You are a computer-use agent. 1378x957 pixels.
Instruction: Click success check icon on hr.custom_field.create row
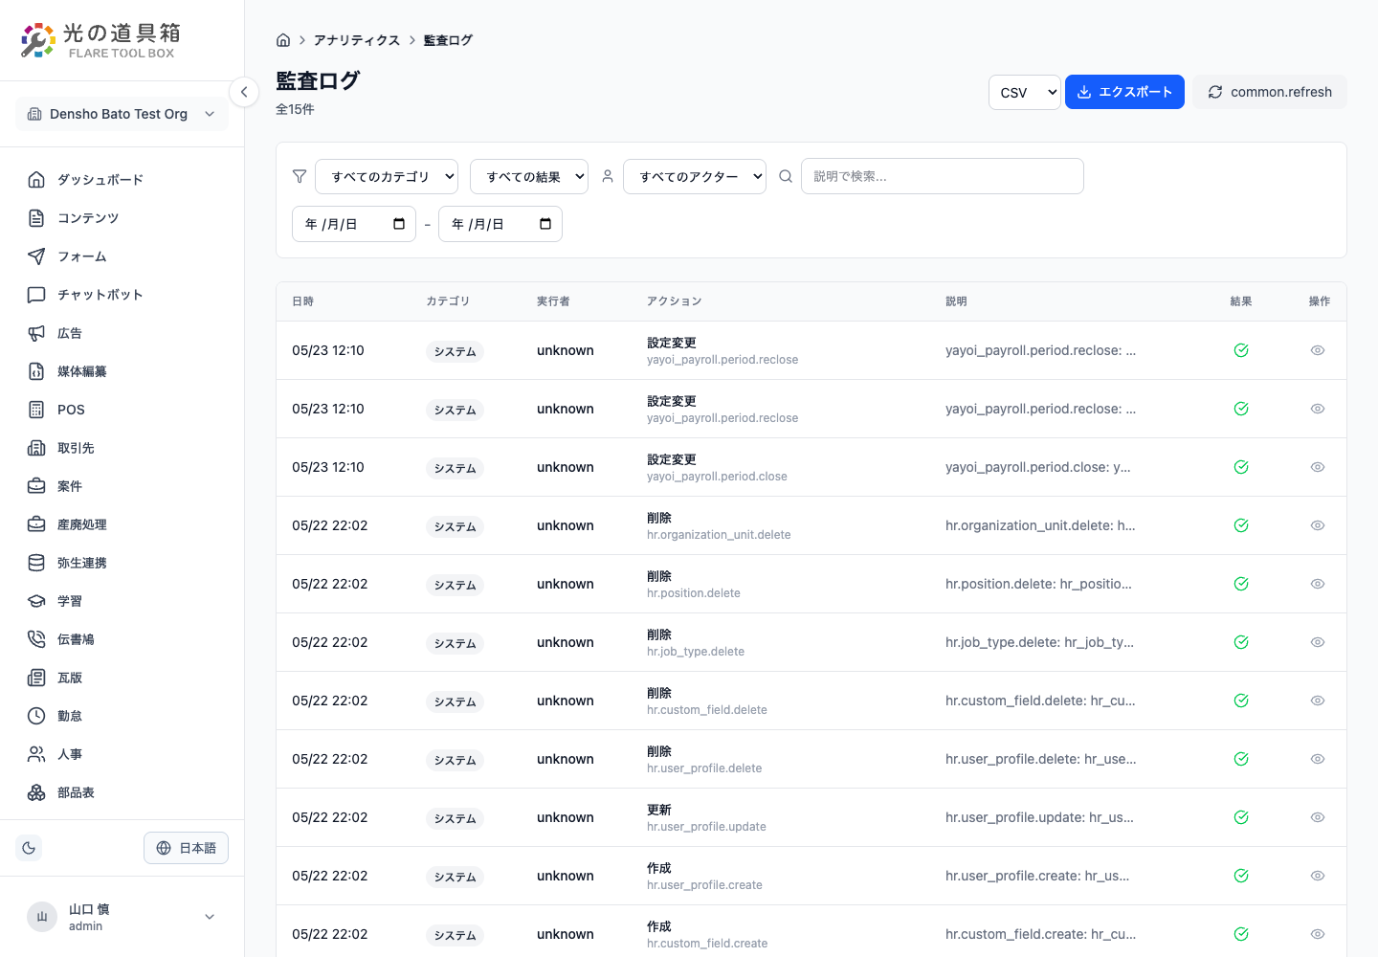tap(1241, 934)
